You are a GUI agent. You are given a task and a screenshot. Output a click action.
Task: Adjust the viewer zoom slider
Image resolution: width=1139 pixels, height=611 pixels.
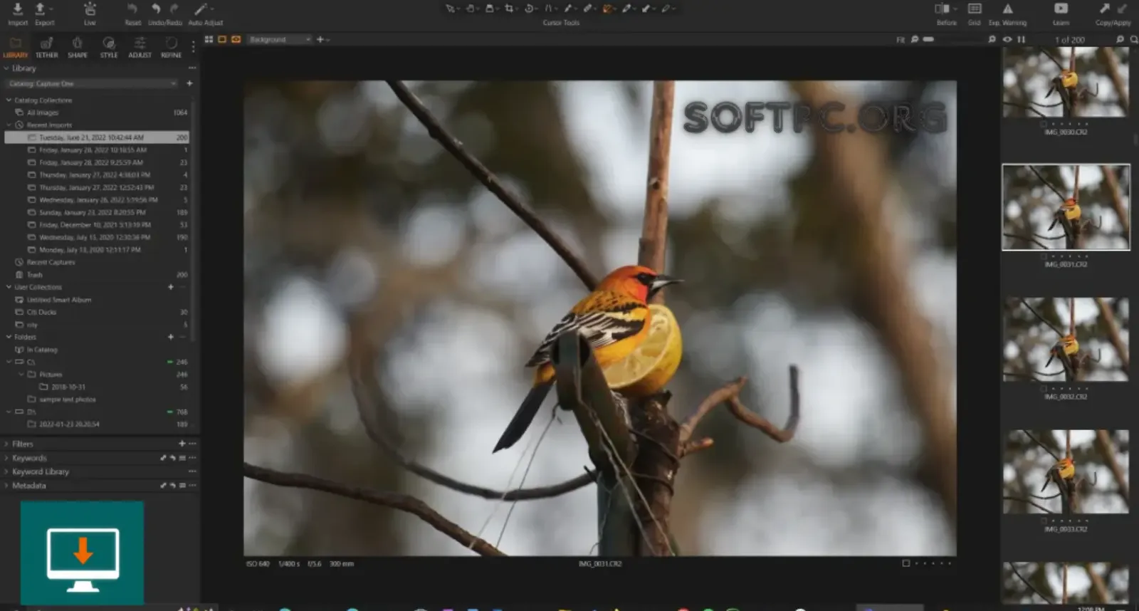(x=928, y=39)
